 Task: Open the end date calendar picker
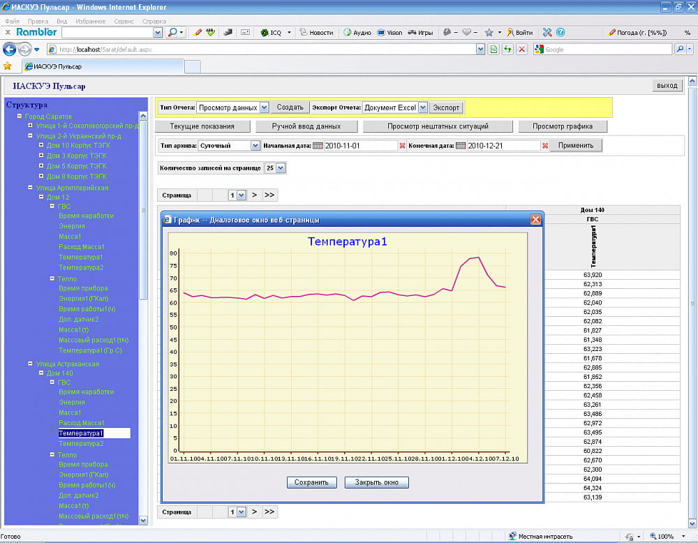460,146
